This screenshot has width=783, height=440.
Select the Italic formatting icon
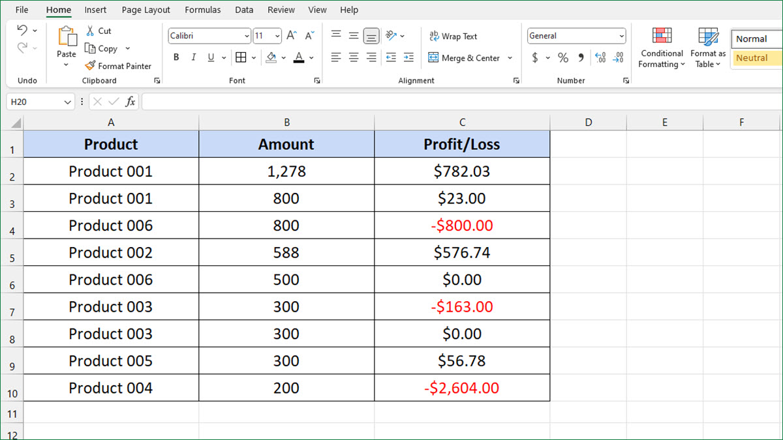tap(192, 57)
